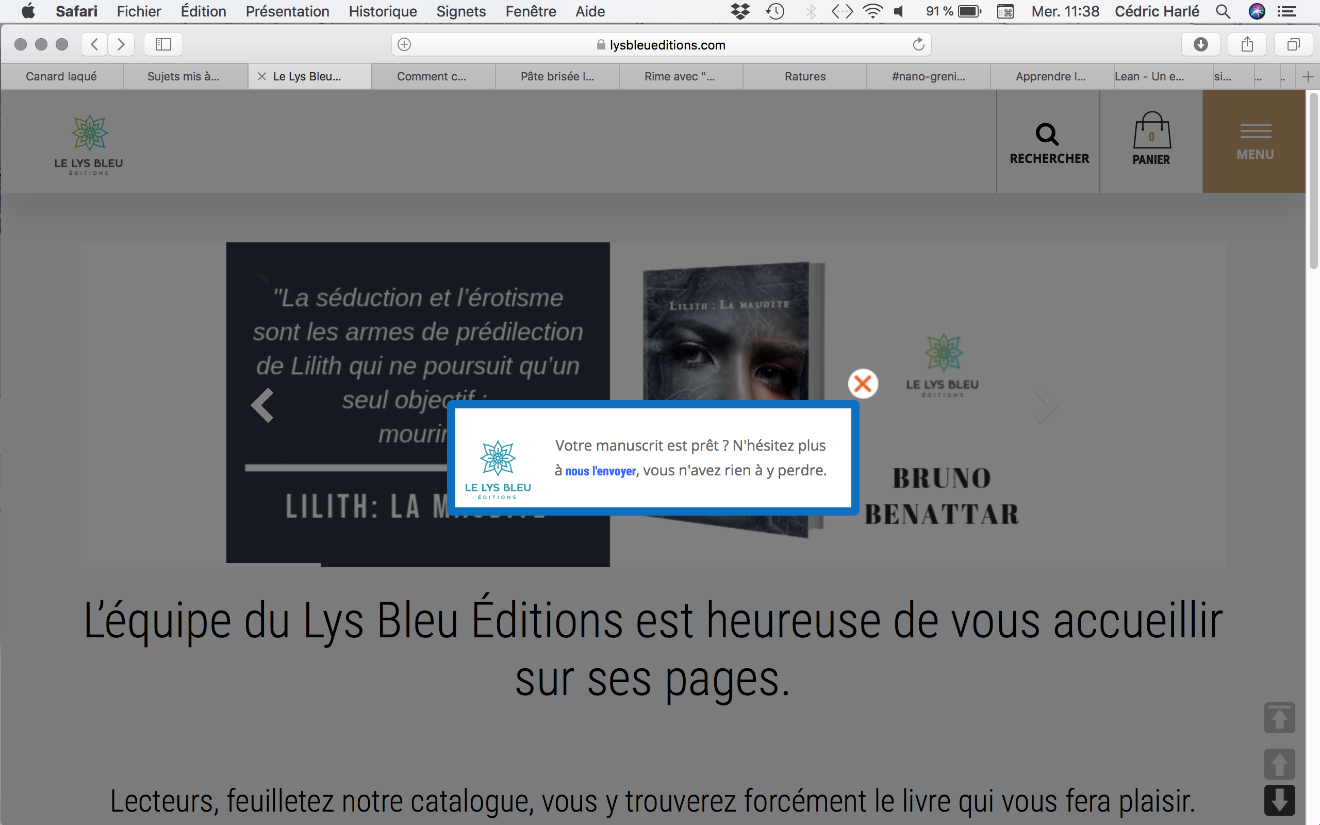Image resolution: width=1320 pixels, height=825 pixels.
Task: Click the lysbleueditions.com address bar
Action: [x=661, y=45]
